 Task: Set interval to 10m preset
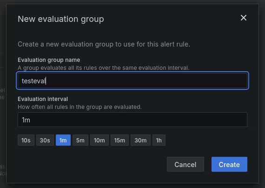99,140
